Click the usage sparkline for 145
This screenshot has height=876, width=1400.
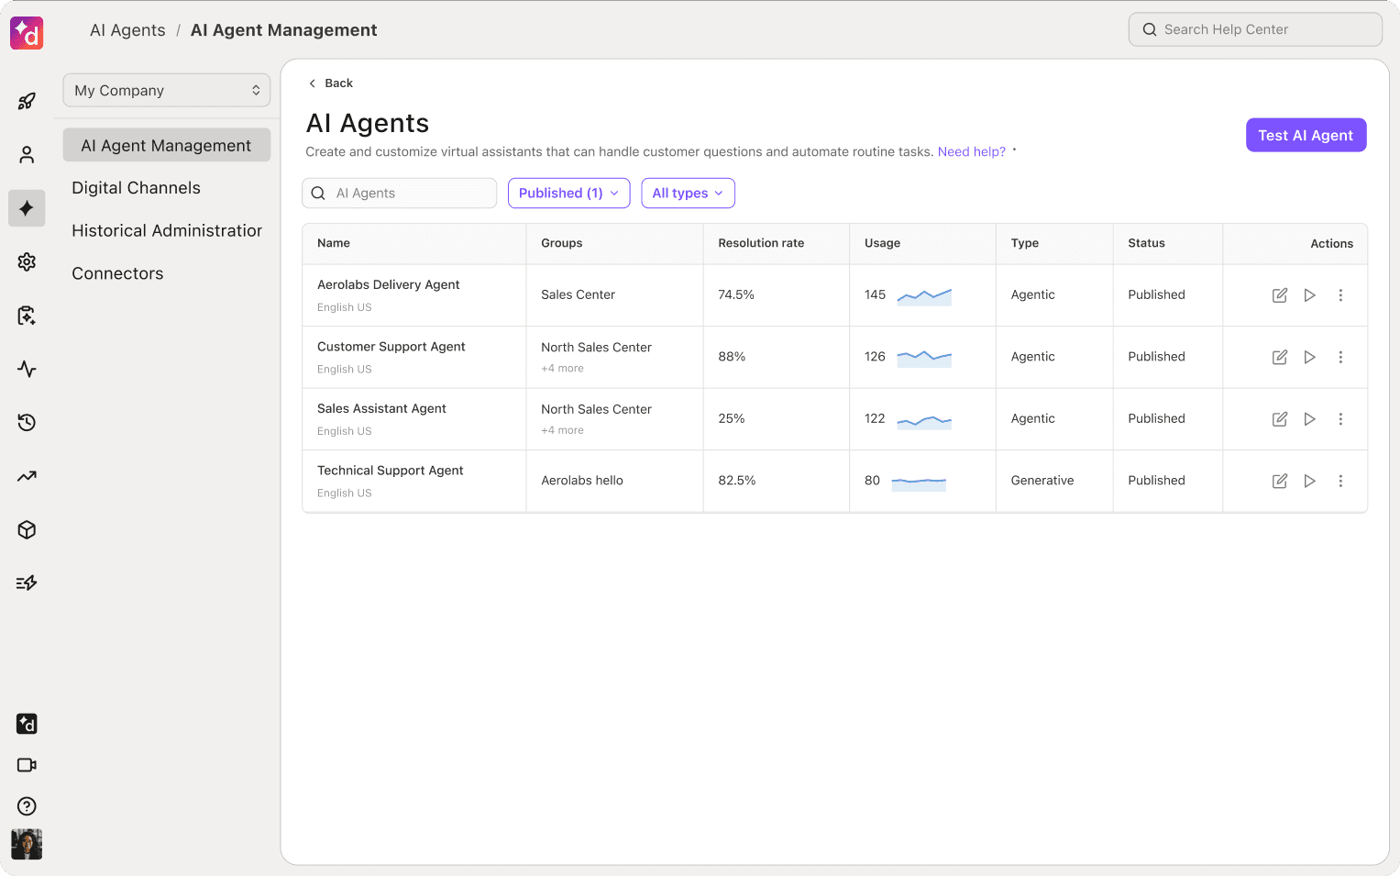click(924, 295)
